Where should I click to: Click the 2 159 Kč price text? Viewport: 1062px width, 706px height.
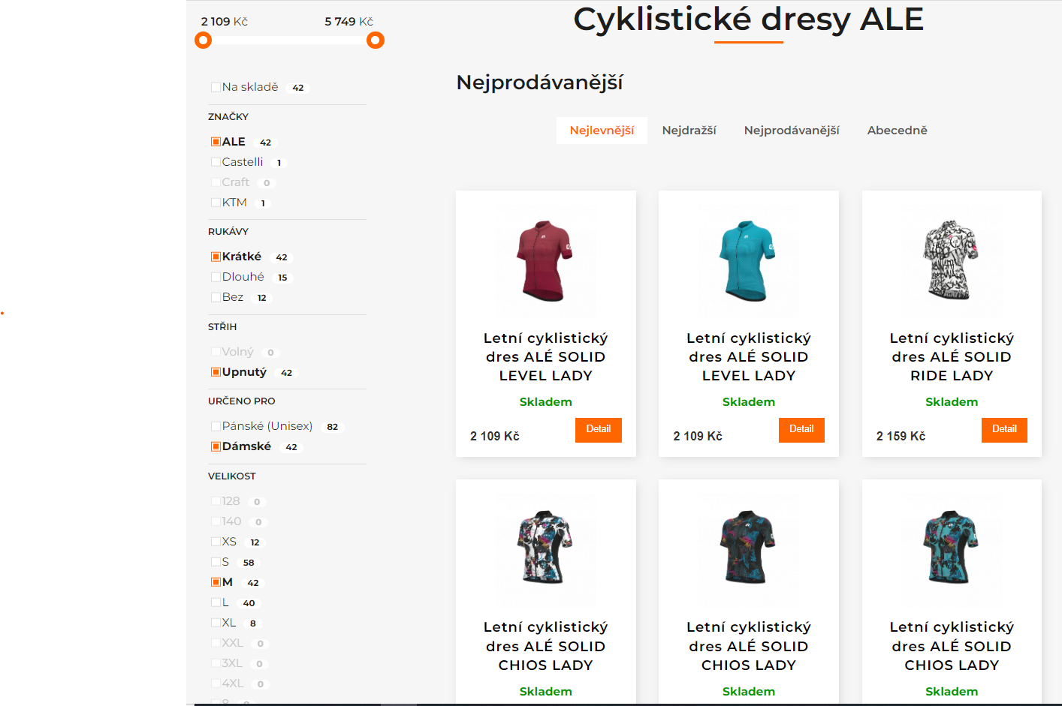pos(901,436)
